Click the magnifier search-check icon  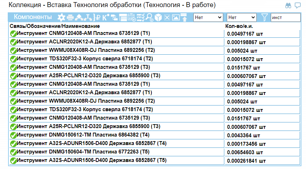point(149,17)
